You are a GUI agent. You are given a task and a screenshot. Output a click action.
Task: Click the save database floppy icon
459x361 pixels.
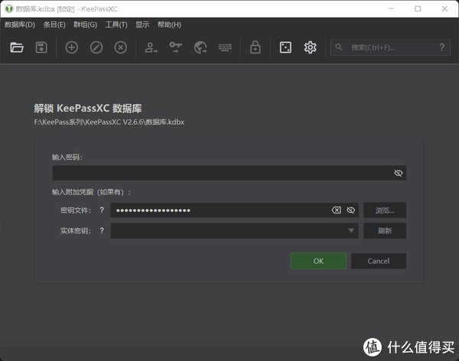point(41,47)
